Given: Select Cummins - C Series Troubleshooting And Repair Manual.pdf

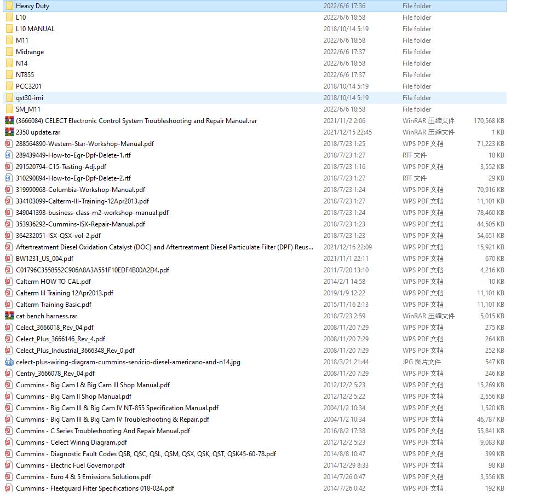Looking at the screenshot, I should coord(103,431).
